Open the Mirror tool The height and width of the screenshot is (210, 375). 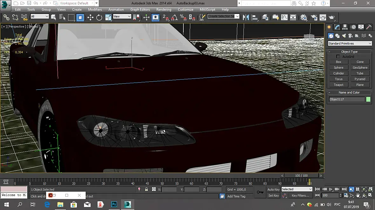(246, 17)
